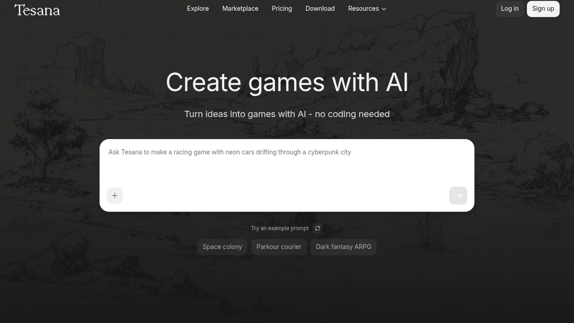Click the 'Try an example prompt' text
Screen dimensions: 574x323
click(x=280, y=228)
